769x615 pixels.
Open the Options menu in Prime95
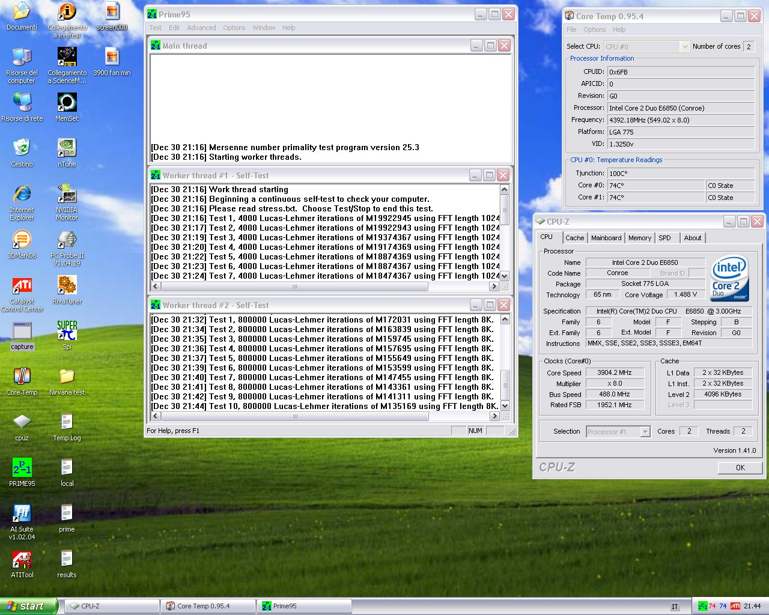coord(234,28)
